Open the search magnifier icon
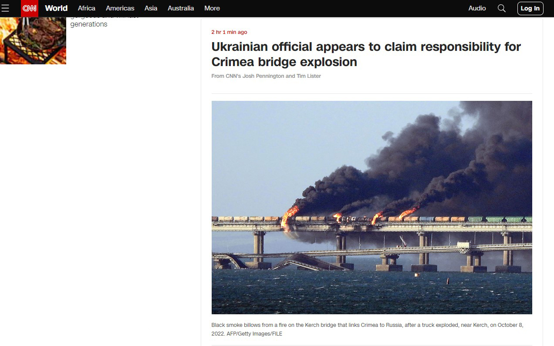The height and width of the screenshot is (346, 554). pos(502,8)
